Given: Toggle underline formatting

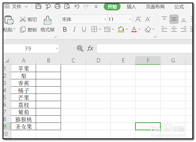Looking at the screenshot, I should [x=84, y=30].
